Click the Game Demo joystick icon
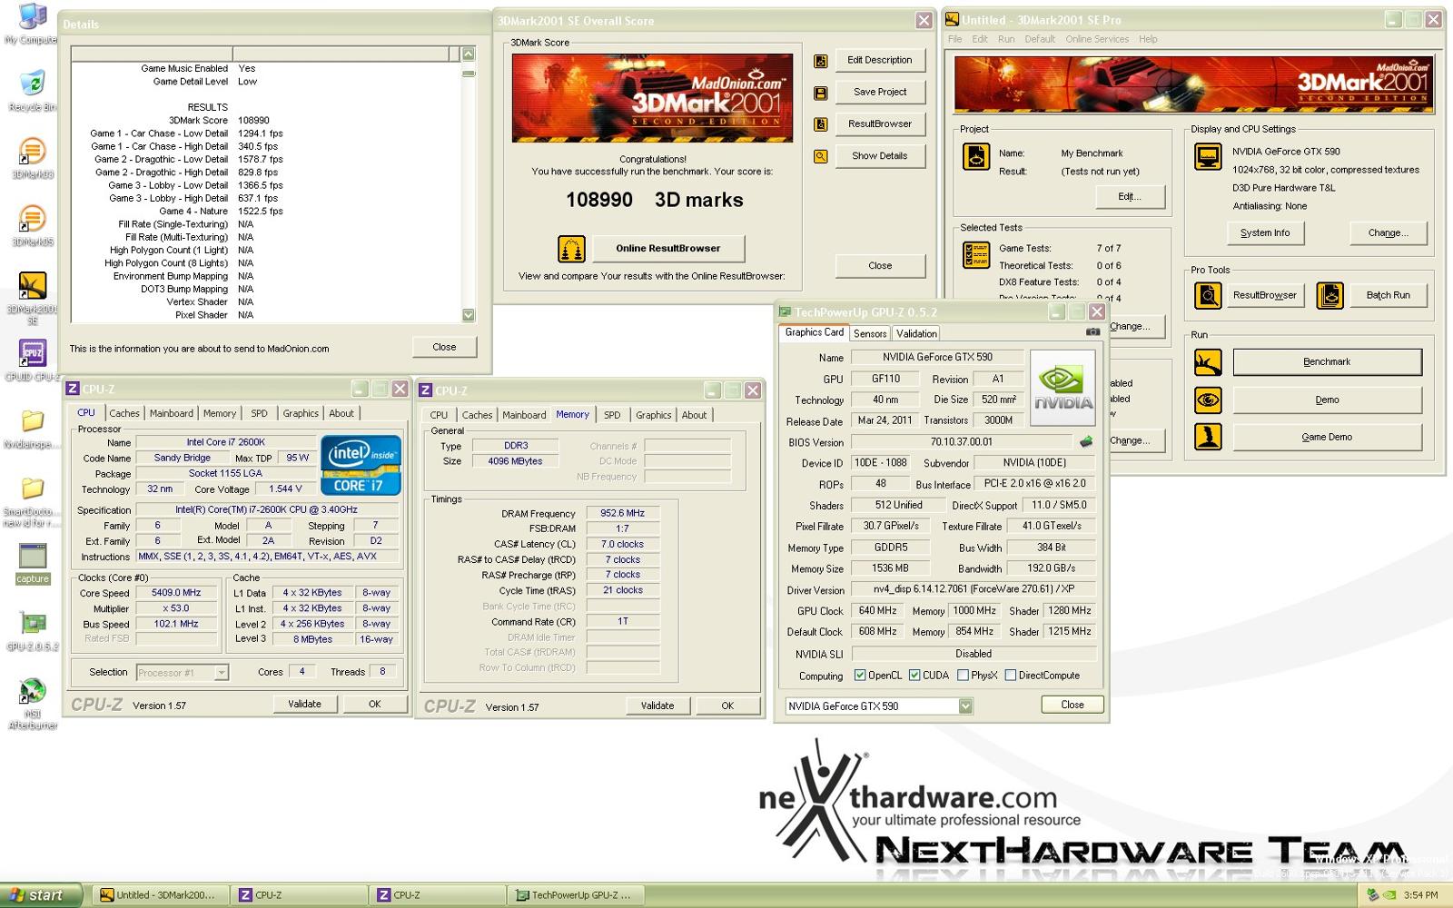 pyautogui.click(x=1208, y=437)
